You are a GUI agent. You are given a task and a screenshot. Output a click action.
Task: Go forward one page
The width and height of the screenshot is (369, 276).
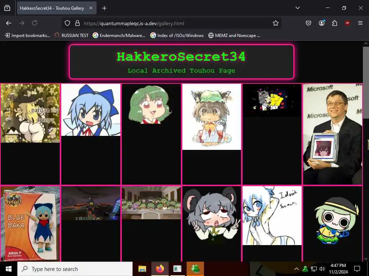pos(22,23)
